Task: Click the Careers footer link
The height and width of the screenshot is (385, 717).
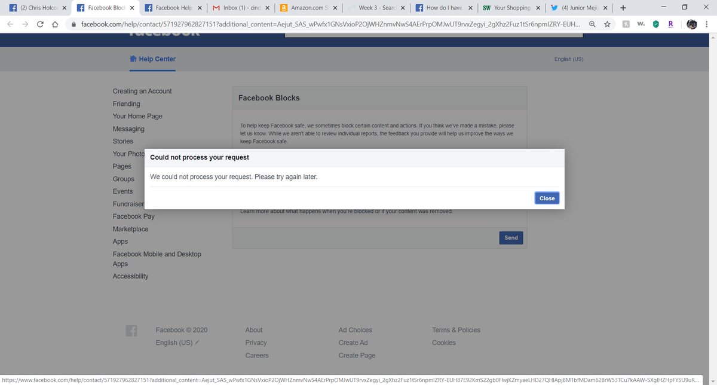Action: [x=257, y=355]
